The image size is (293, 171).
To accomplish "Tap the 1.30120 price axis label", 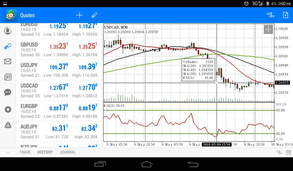I will [x=282, y=29].
